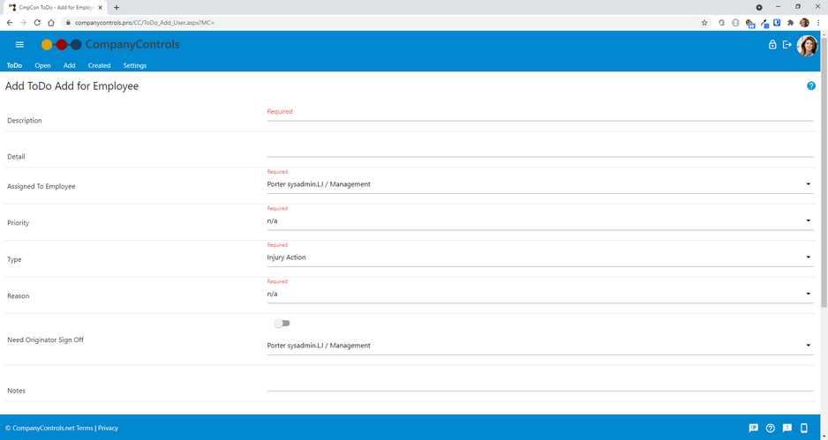Click the CompanyControls brand name
Screen dimensions: 828x440
[132, 44]
